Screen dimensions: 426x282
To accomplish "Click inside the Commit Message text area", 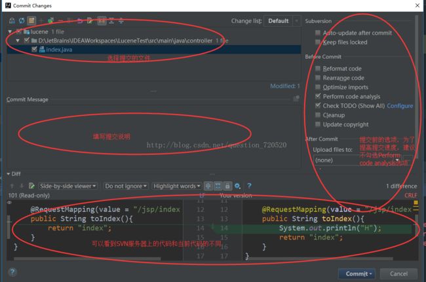I will pos(154,135).
